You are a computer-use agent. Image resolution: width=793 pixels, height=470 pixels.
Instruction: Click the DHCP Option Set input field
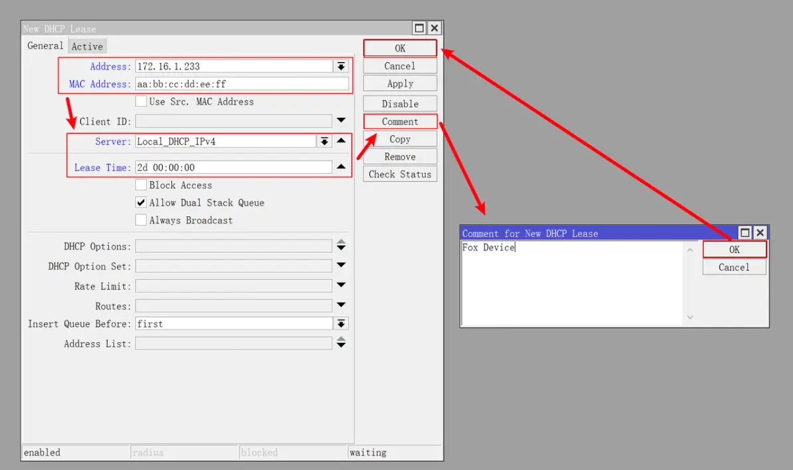click(x=234, y=266)
